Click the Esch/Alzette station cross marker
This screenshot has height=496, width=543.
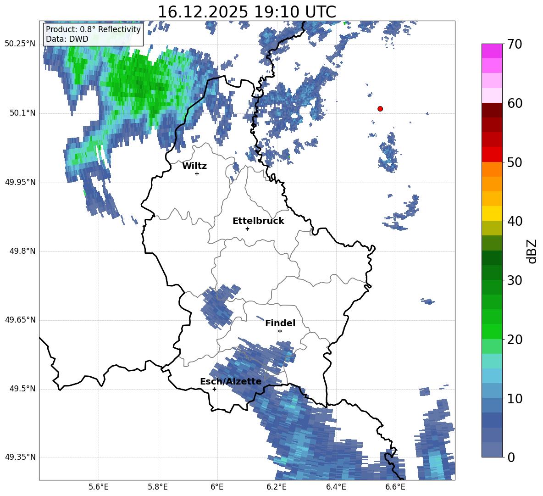pyautogui.click(x=214, y=389)
